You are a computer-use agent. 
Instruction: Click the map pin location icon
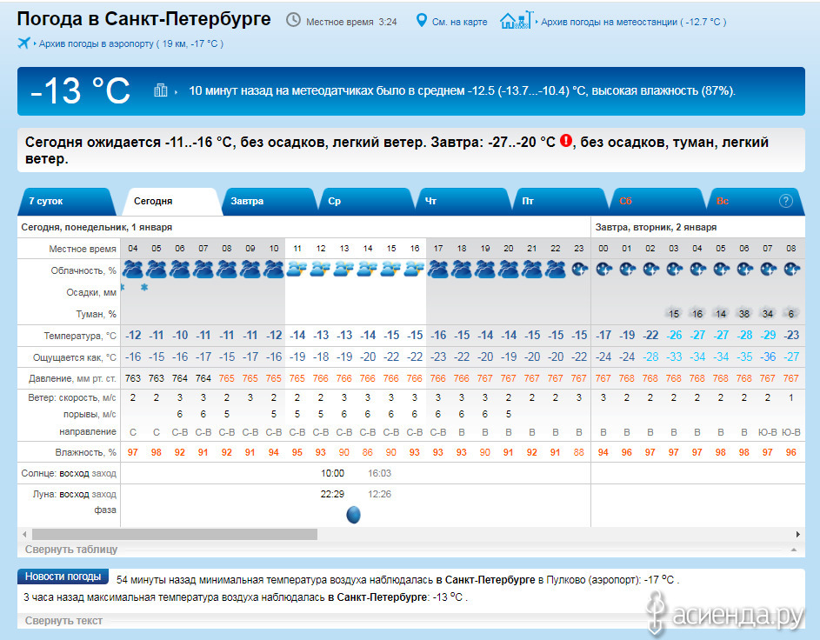pyautogui.click(x=421, y=21)
